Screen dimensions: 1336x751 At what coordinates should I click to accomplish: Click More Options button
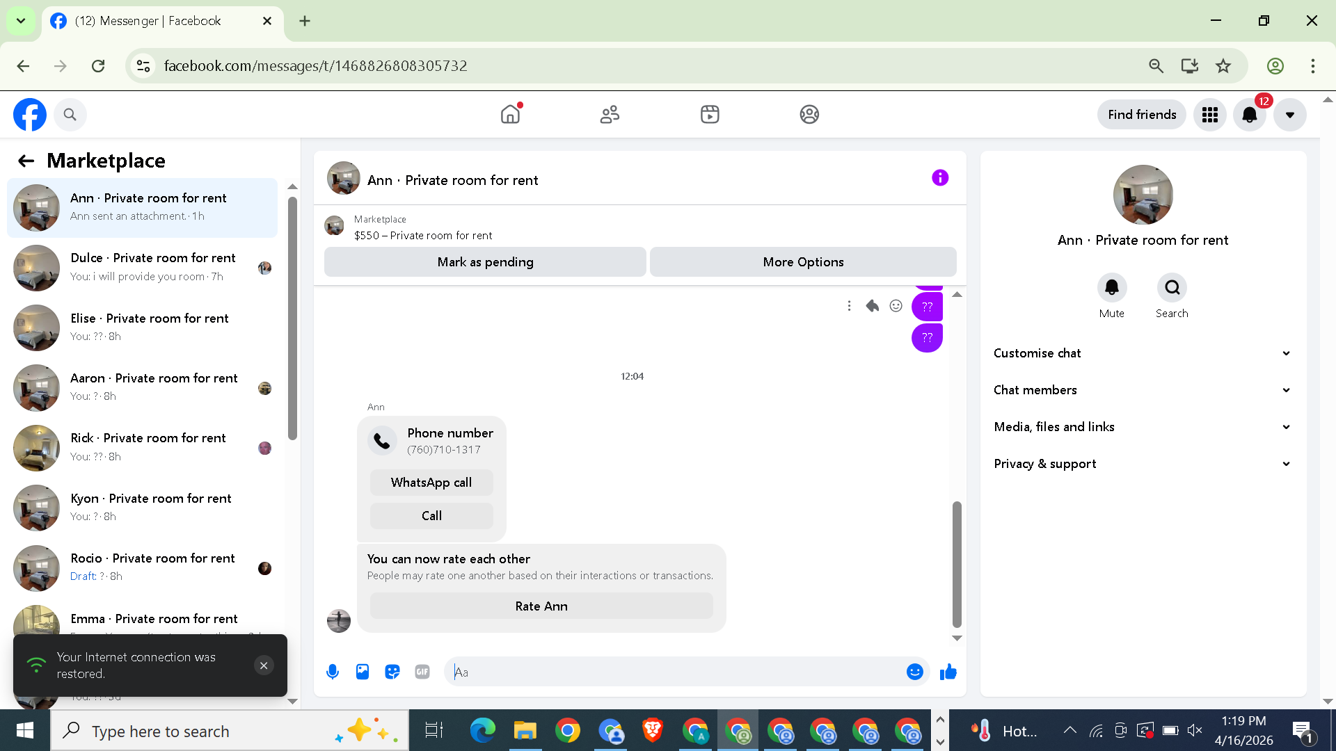coord(803,262)
